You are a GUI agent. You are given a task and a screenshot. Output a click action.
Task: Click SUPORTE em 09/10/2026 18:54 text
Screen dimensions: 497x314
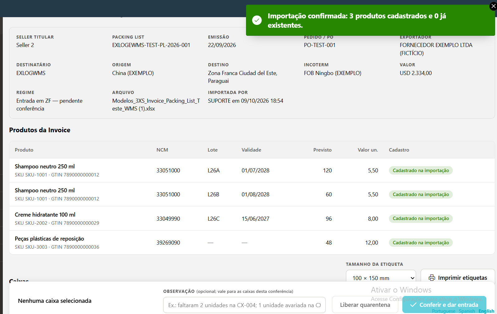click(x=246, y=101)
